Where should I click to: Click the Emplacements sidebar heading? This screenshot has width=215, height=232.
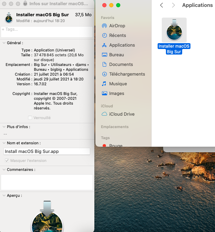point(115,127)
